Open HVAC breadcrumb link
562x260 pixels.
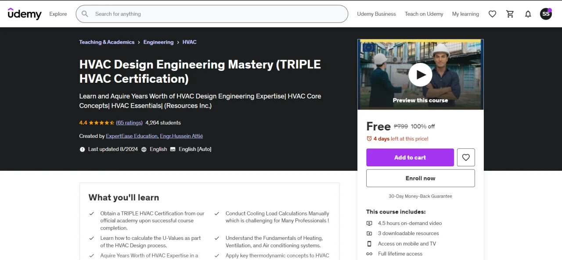point(189,42)
